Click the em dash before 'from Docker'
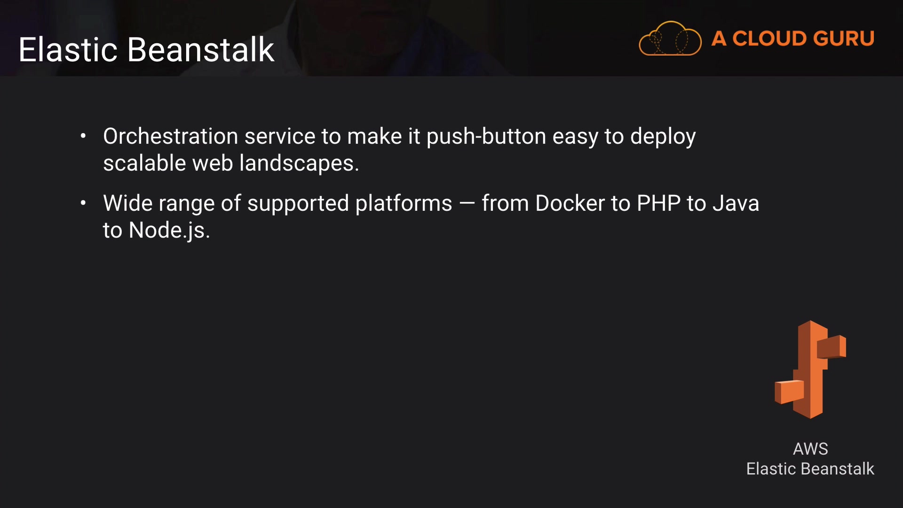Viewport: 903px width, 508px height. pyautogui.click(x=467, y=204)
